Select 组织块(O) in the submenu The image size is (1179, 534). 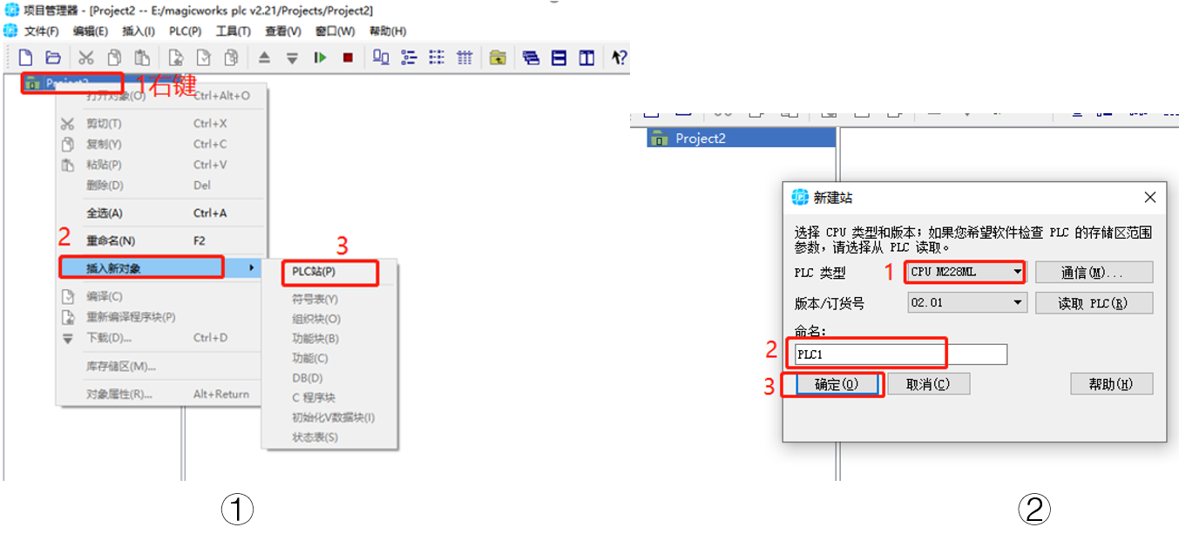(329, 319)
